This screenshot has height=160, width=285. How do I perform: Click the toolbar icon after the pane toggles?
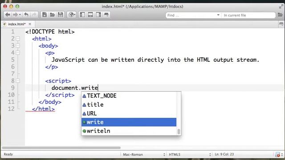tap(106, 15)
